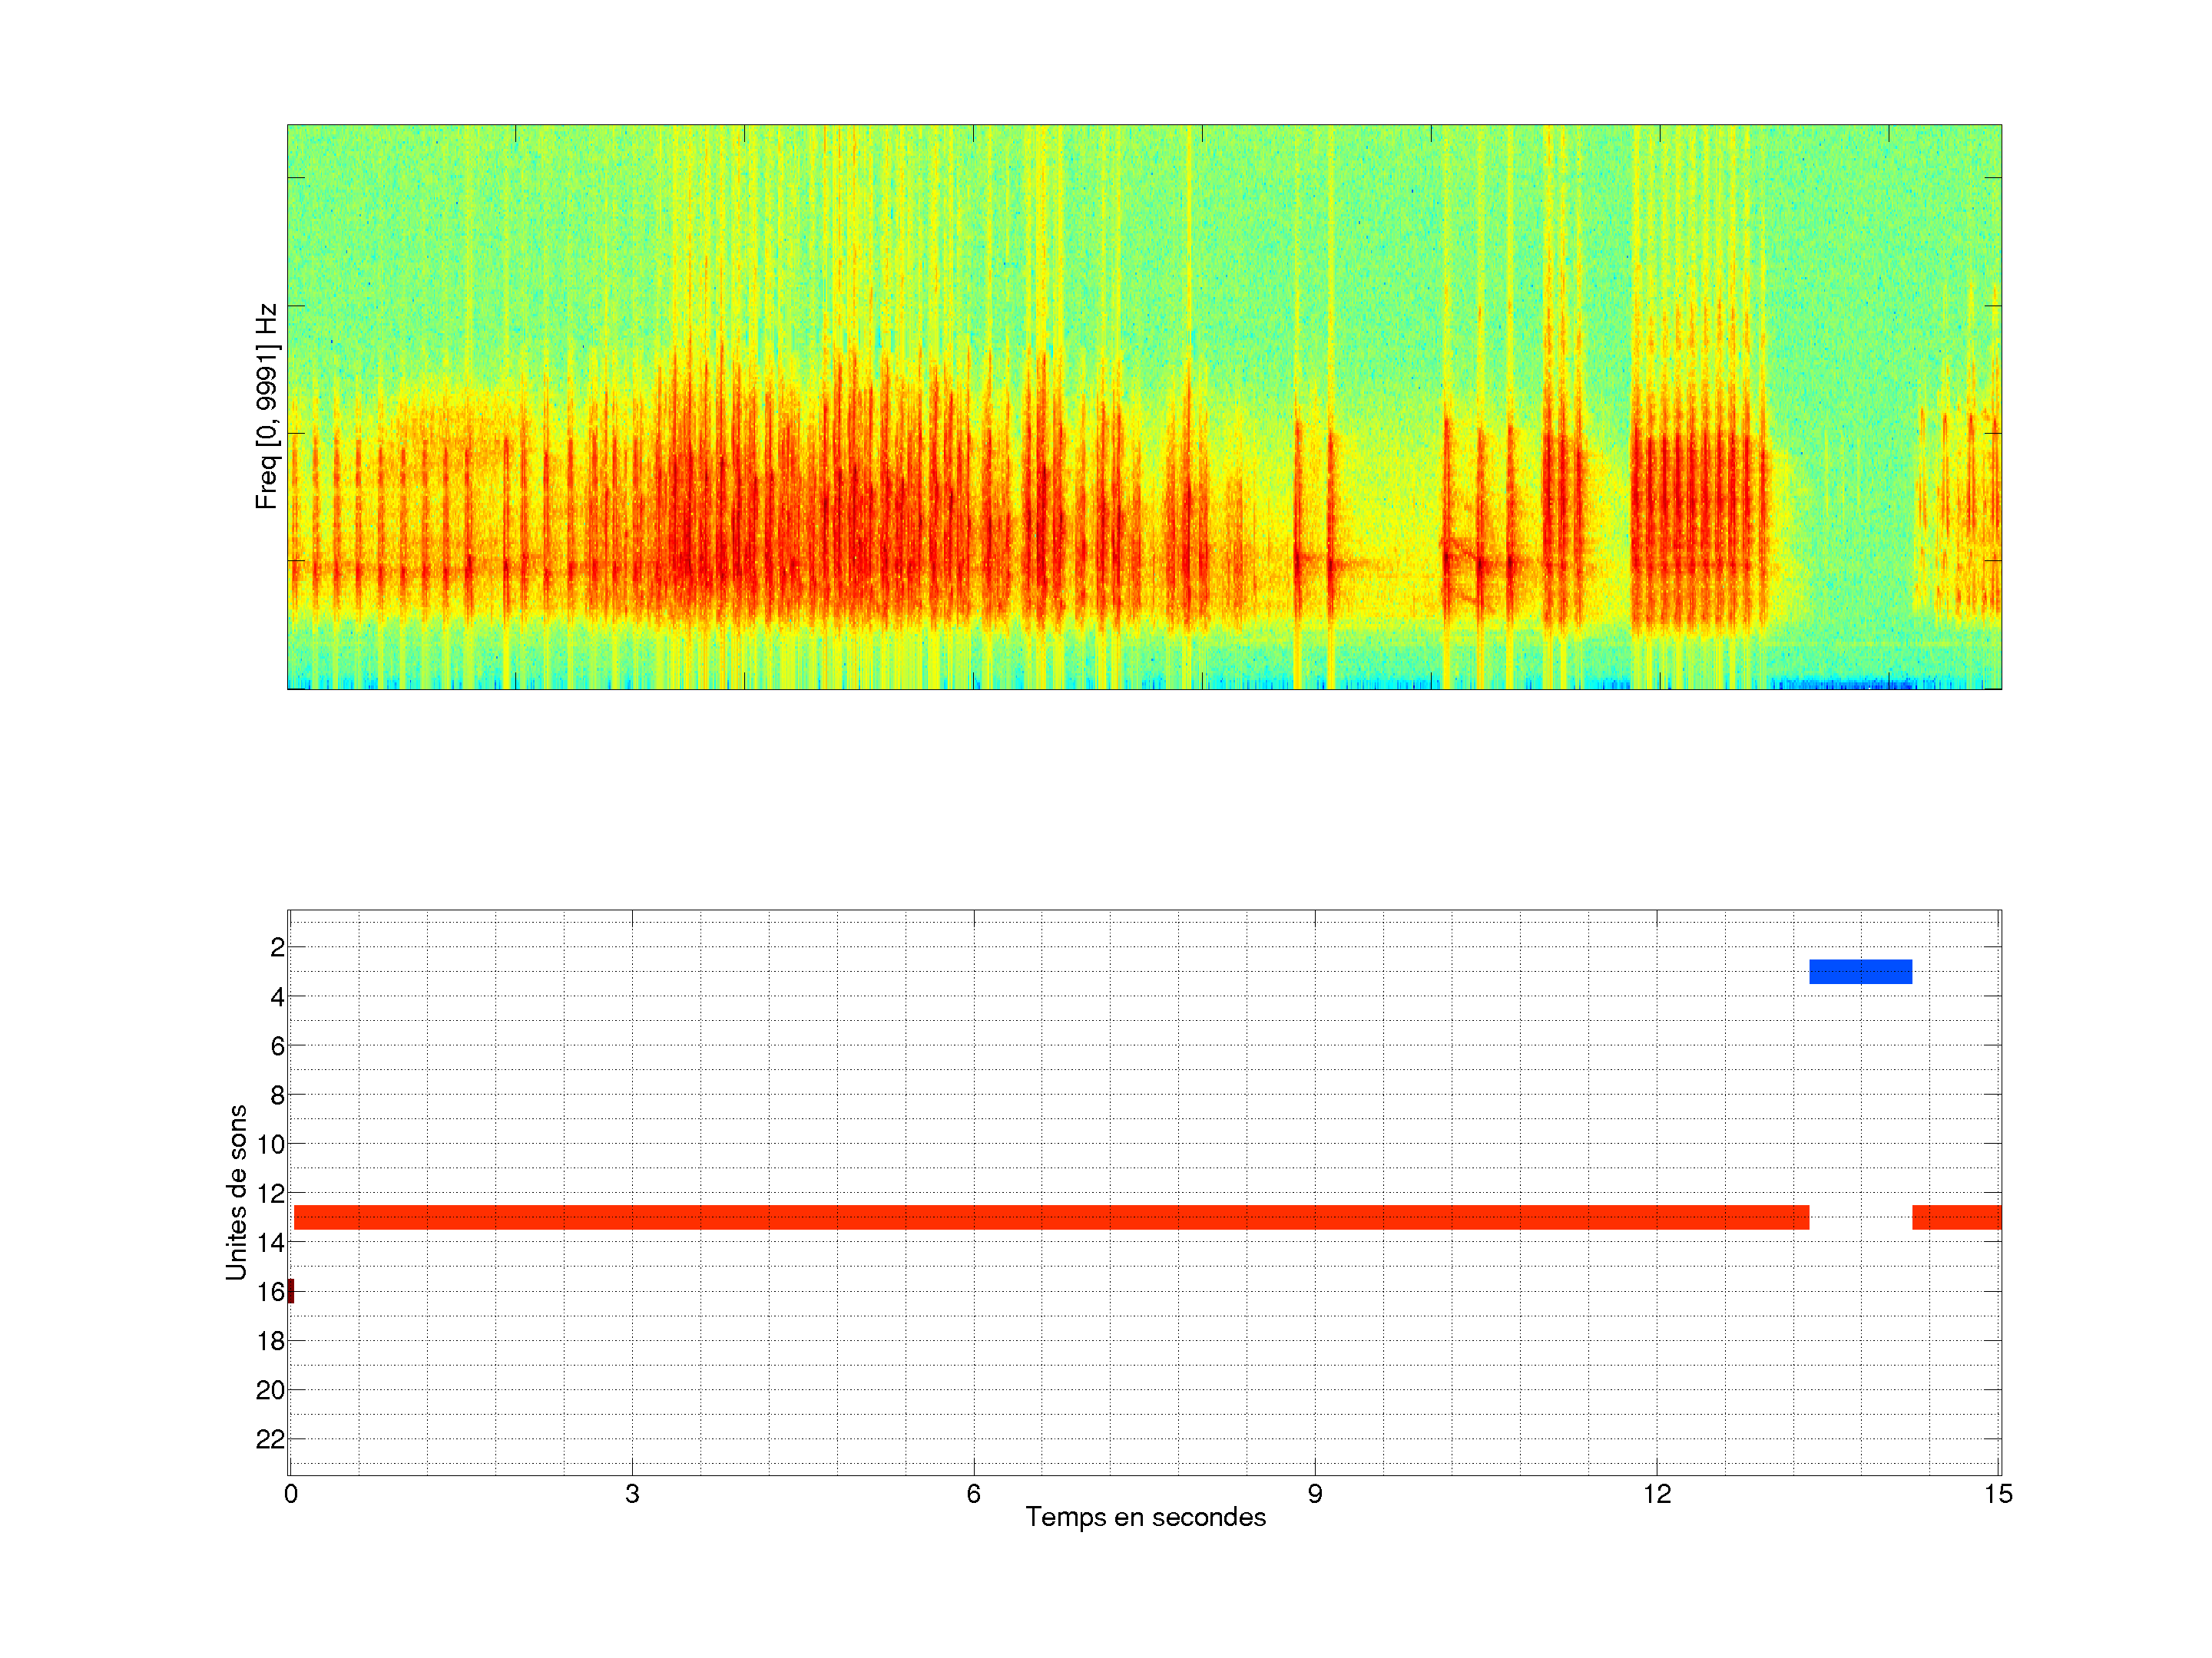Click the x-axis tick label '9'

tap(1315, 1494)
